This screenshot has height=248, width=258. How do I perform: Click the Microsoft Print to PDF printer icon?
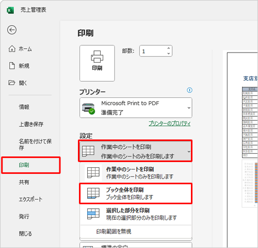(x=88, y=109)
